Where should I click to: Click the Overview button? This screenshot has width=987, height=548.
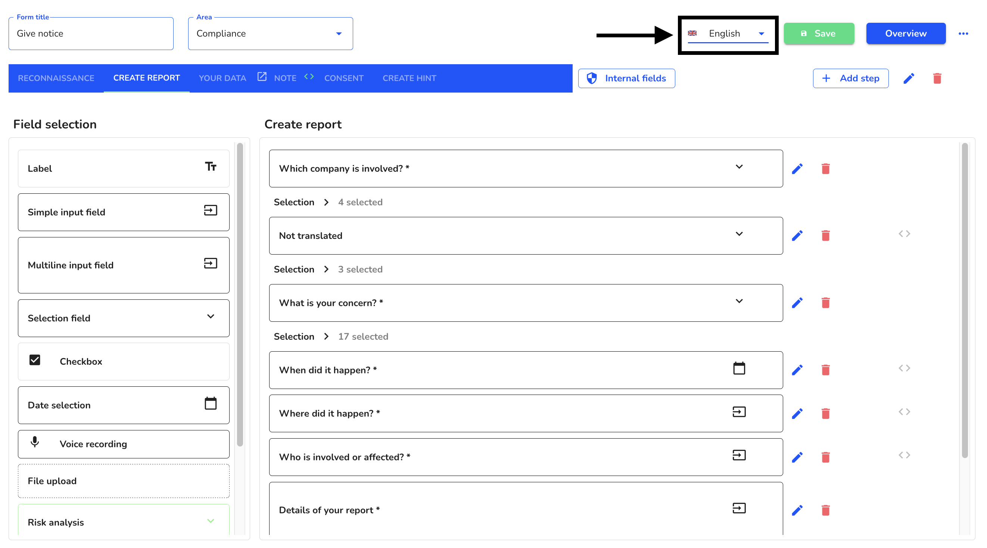pos(906,34)
